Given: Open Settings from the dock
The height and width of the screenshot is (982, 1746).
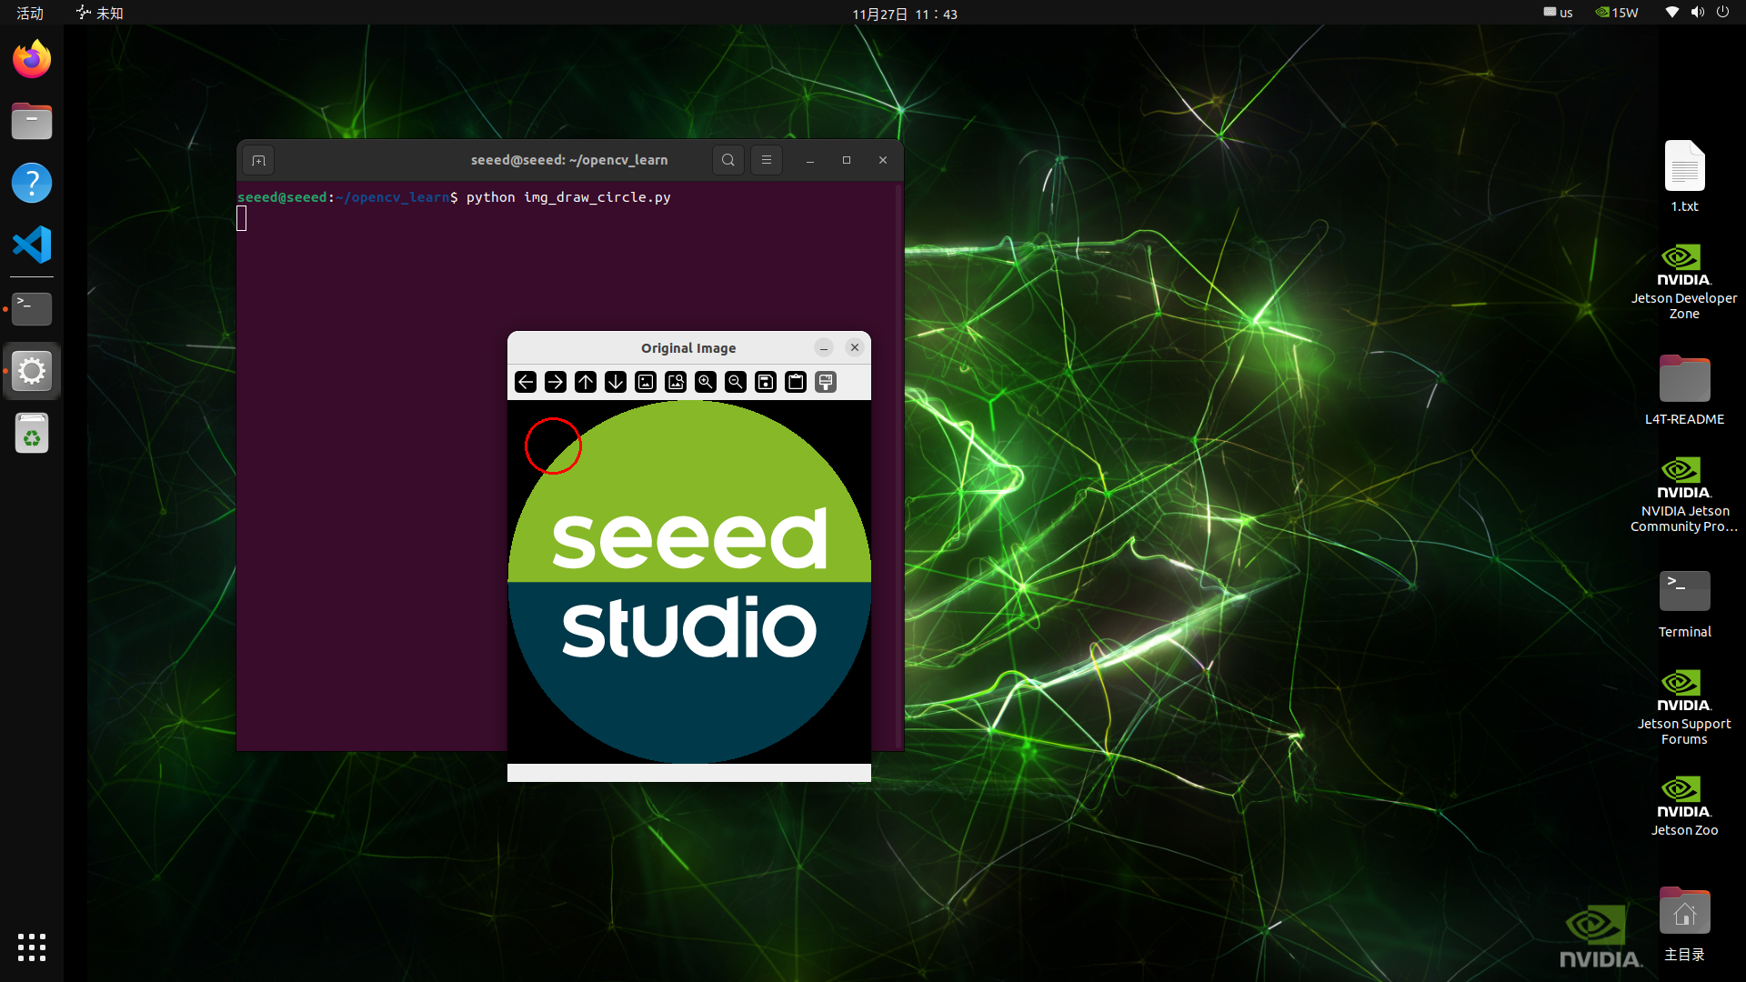Looking at the screenshot, I should (32, 371).
